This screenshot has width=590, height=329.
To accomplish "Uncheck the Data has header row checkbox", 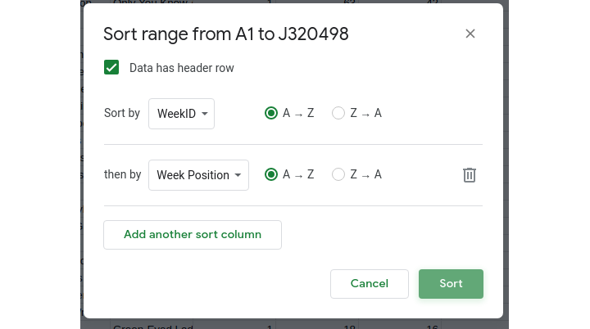I will 111,68.
